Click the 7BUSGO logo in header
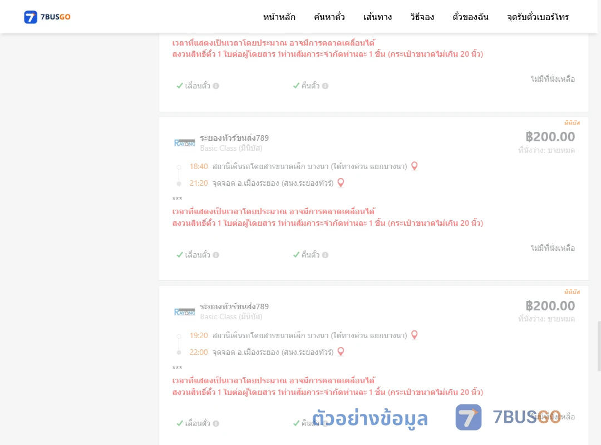The width and height of the screenshot is (601, 445). click(x=47, y=17)
